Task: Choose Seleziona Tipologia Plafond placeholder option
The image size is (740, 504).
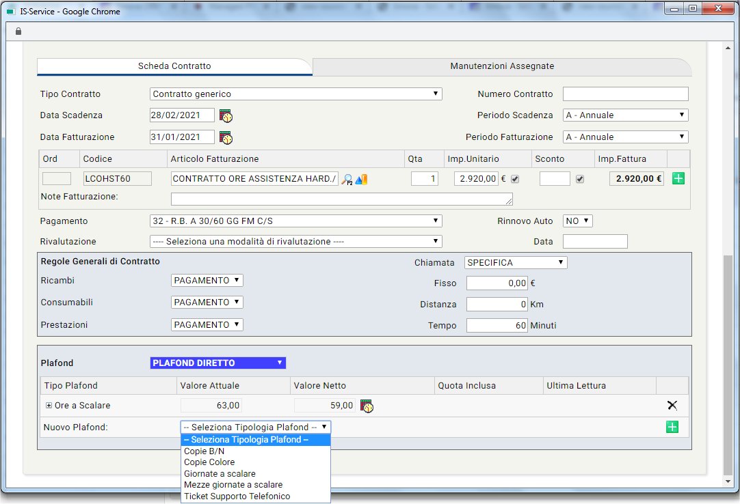Action: click(x=256, y=440)
